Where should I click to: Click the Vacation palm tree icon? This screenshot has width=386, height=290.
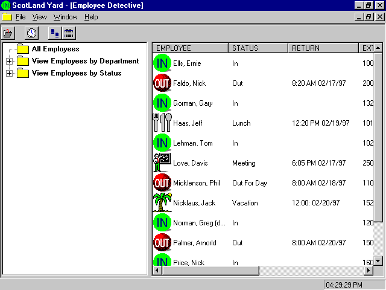click(x=162, y=203)
